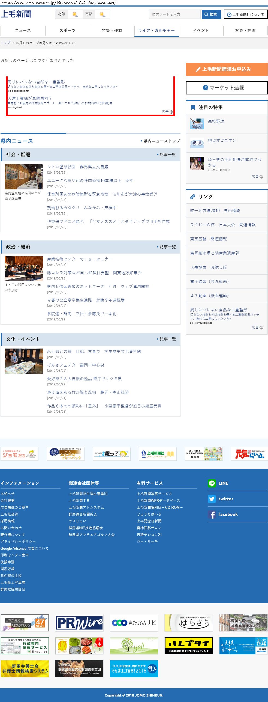The image size is (268, 702).
Task: Click the search keyword input field
Action: pos(174,14)
